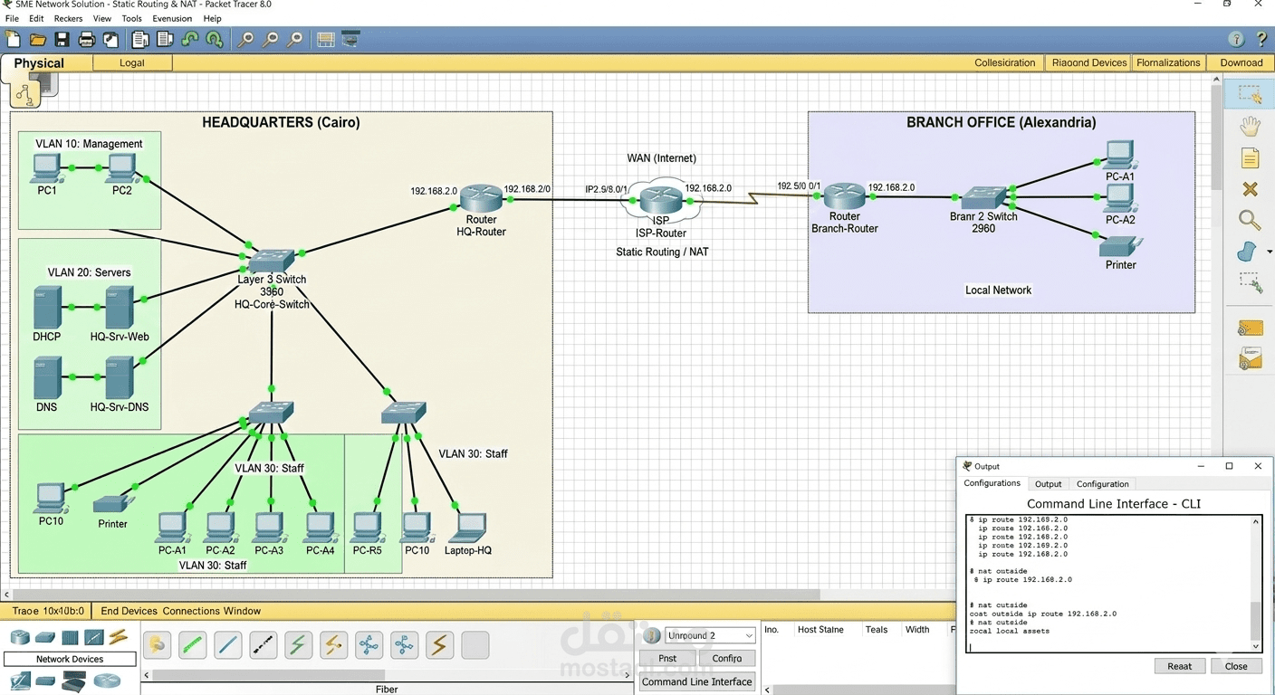Select the Place Note tool
This screenshot has height=695, width=1275.
[1250, 157]
